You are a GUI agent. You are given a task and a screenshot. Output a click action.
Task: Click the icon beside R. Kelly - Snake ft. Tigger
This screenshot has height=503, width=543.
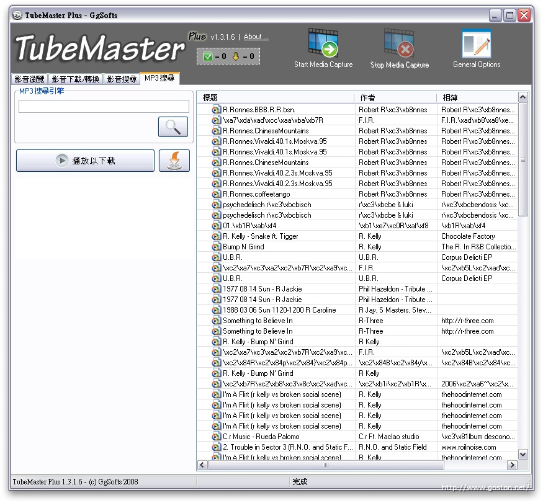point(216,236)
